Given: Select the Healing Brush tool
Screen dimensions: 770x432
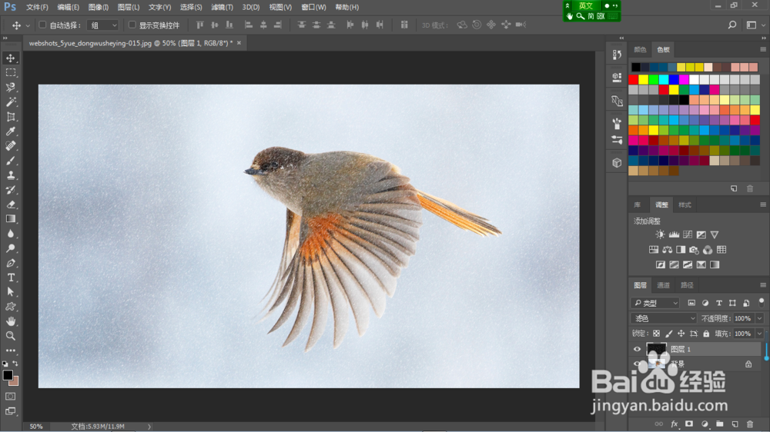Looking at the screenshot, I should pyautogui.click(x=10, y=145).
